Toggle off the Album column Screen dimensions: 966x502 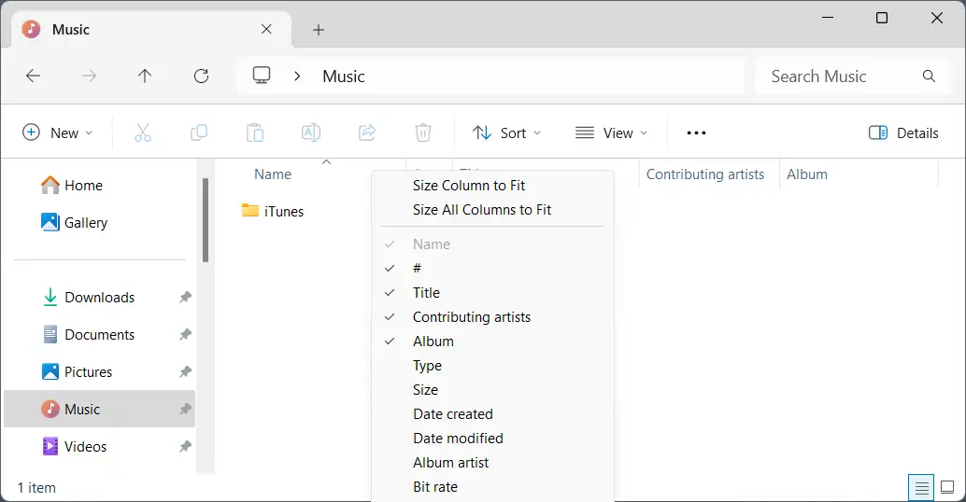pyautogui.click(x=433, y=342)
